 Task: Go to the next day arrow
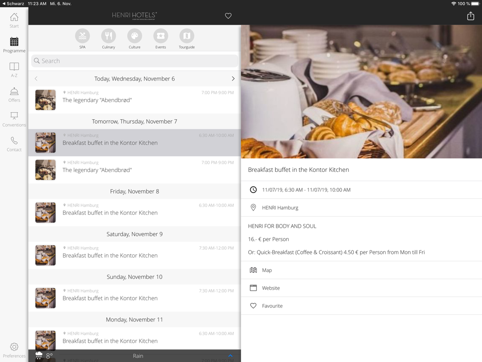click(233, 79)
